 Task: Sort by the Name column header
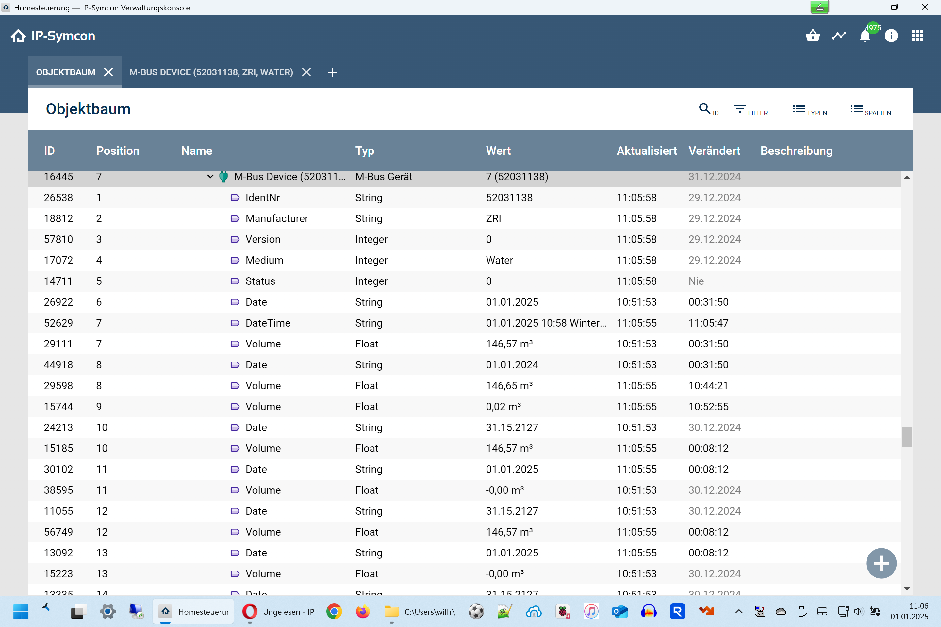pyautogui.click(x=197, y=151)
